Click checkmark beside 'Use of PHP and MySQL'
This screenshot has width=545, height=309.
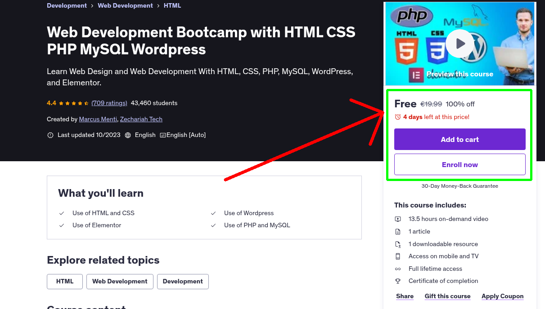pos(213,225)
